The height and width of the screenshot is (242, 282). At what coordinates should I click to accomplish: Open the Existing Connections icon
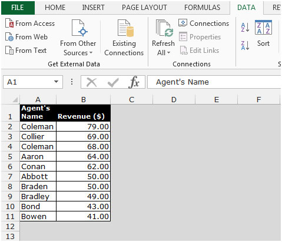125,28
